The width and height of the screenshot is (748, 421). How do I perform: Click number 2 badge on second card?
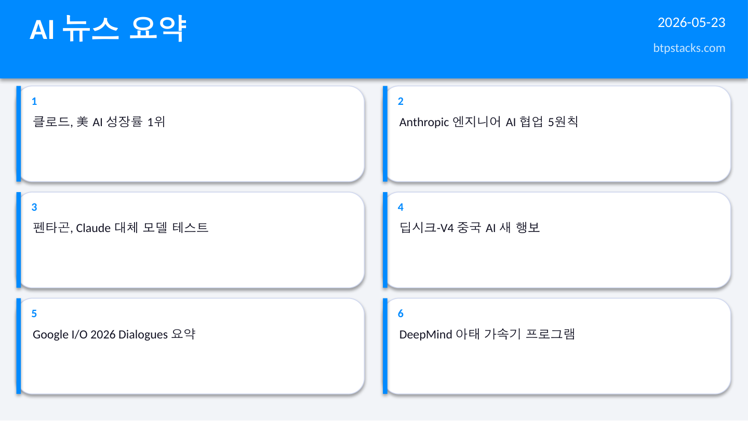point(400,101)
